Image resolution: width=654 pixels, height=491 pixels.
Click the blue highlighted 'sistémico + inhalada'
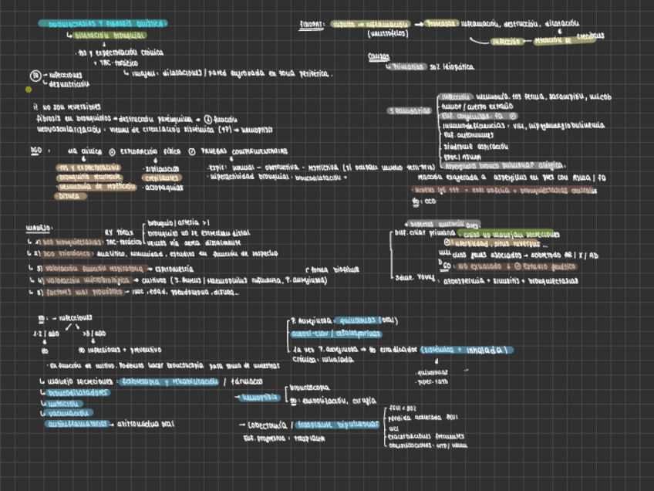(x=467, y=350)
